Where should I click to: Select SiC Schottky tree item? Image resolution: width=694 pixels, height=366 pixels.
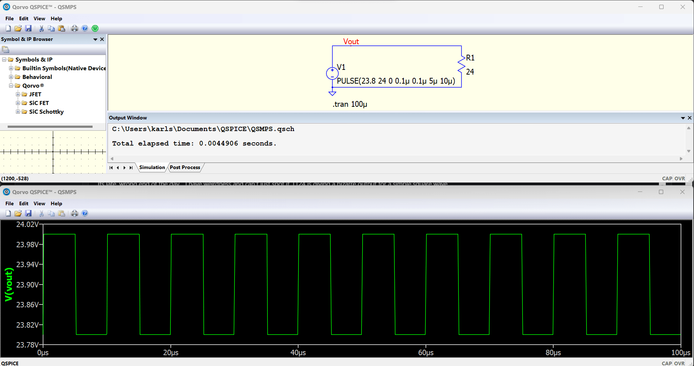click(46, 112)
